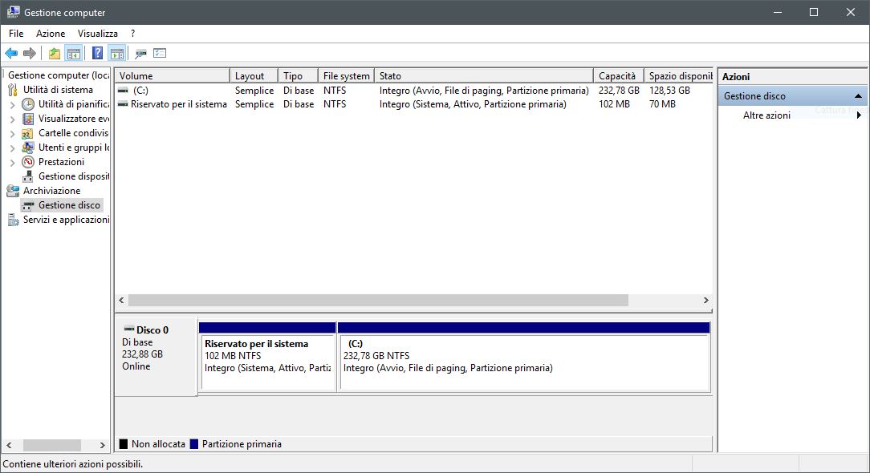Viewport: 870px width, 473px height.
Task: Select the Disco 0 disk label panel
Action: tap(156, 357)
